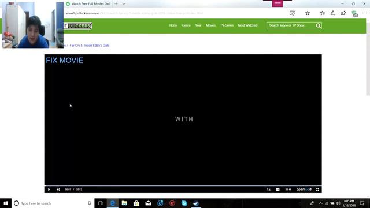Open Skype from the taskbar
The width and height of the screenshot is (370, 208).
click(x=184, y=203)
